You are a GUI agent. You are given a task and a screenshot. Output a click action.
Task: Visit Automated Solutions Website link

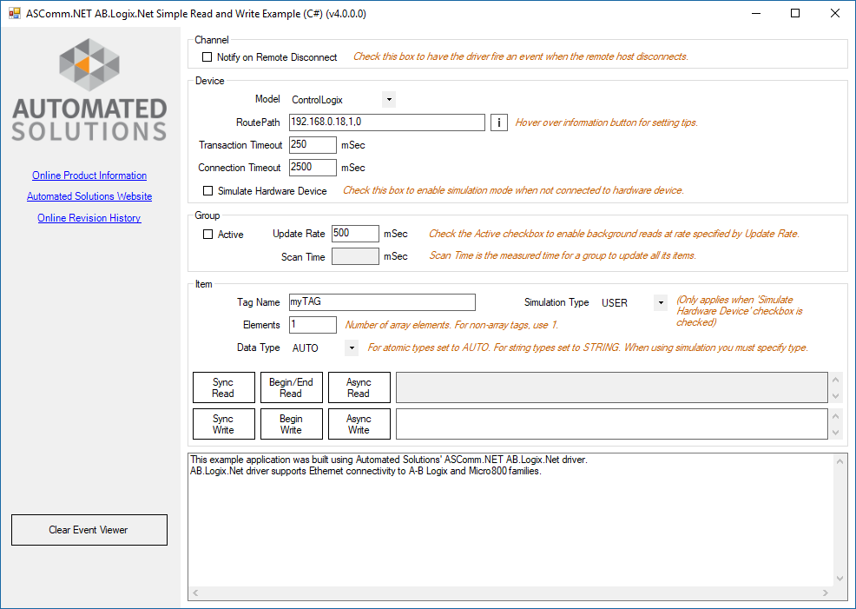point(89,196)
